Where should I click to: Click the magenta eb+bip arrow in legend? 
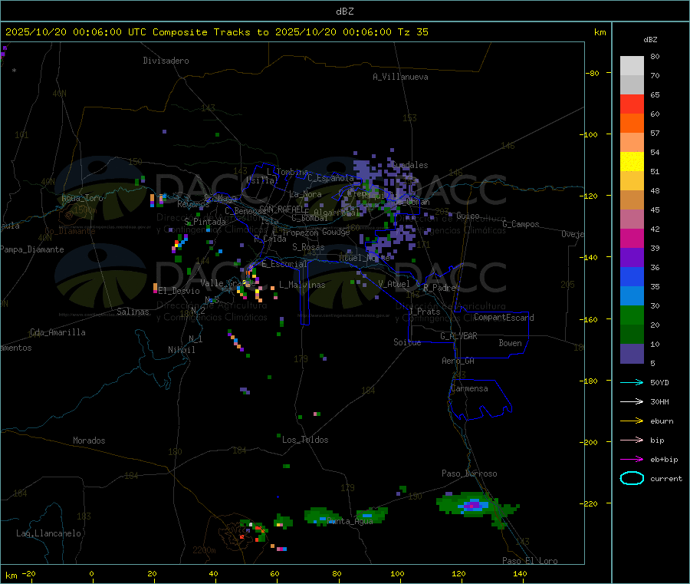click(632, 459)
